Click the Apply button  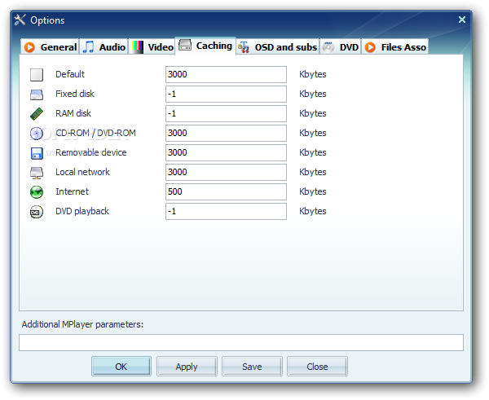[187, 367]
